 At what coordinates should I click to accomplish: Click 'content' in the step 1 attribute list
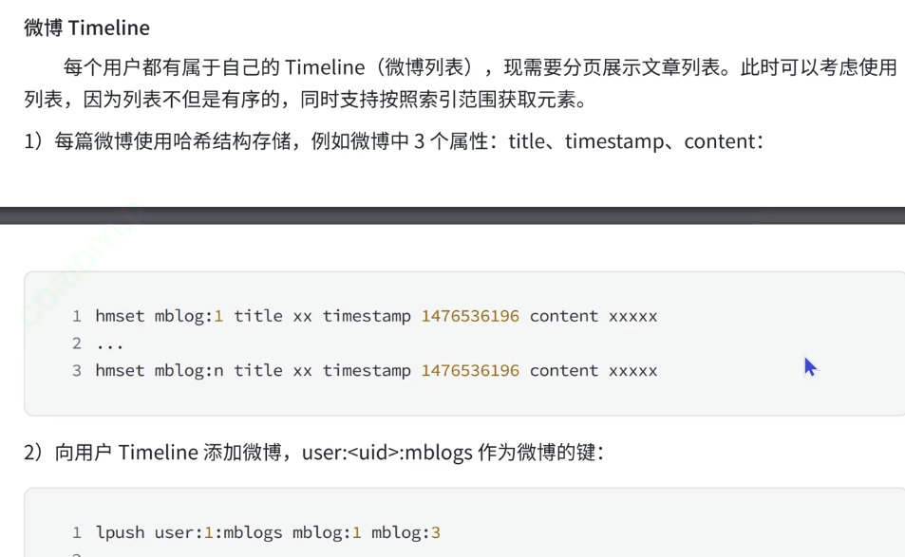click(721, 141)
